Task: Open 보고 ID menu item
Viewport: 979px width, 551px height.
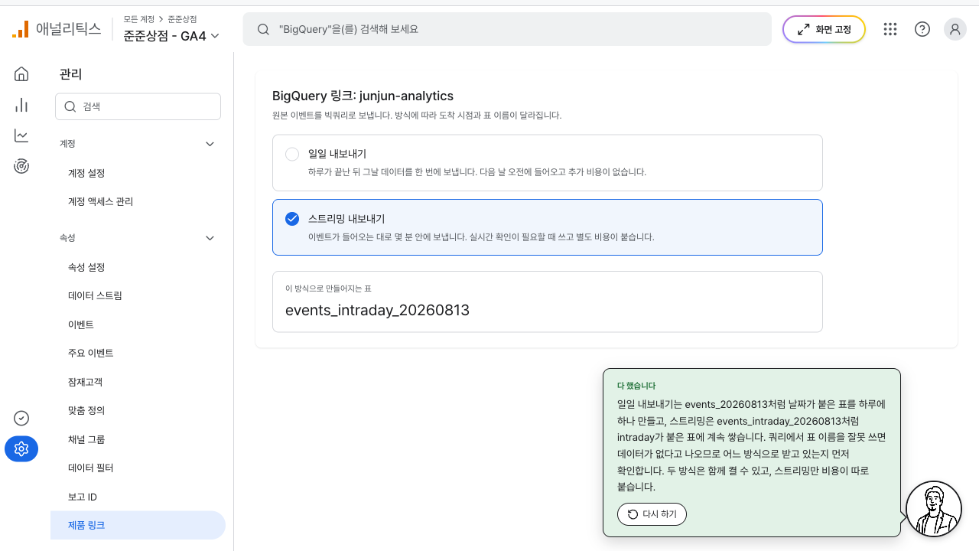Action: tap(138, 497)
